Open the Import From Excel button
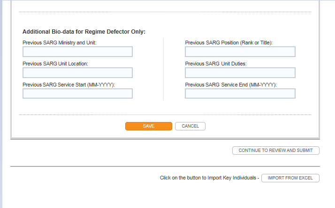335x208 pixels. (x=290, y=178)
